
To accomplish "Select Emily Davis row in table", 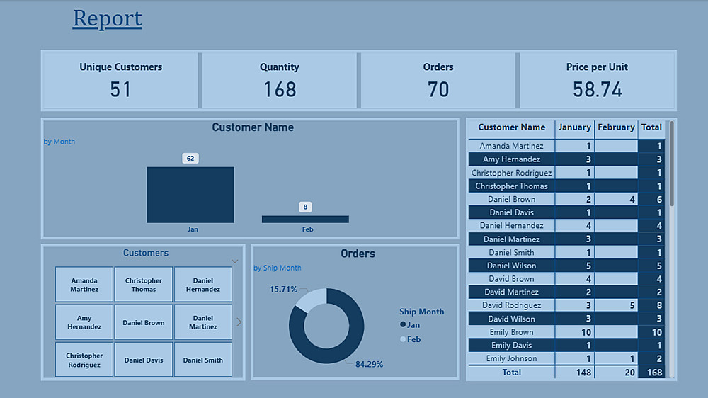I will coord(566,345).
